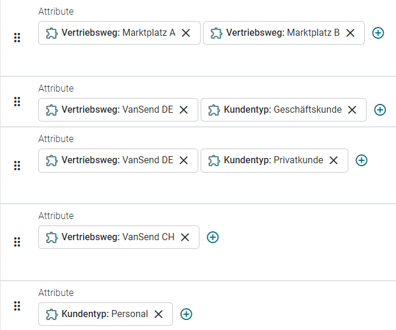The height and width of the screenshot is (330, 396).
Task: Add attribute to the Geschäftskunde row
Action: 380,110
